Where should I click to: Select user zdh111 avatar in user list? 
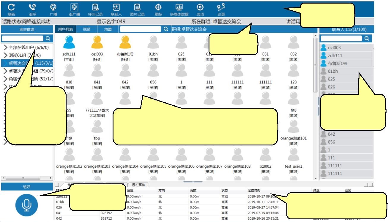69,42
